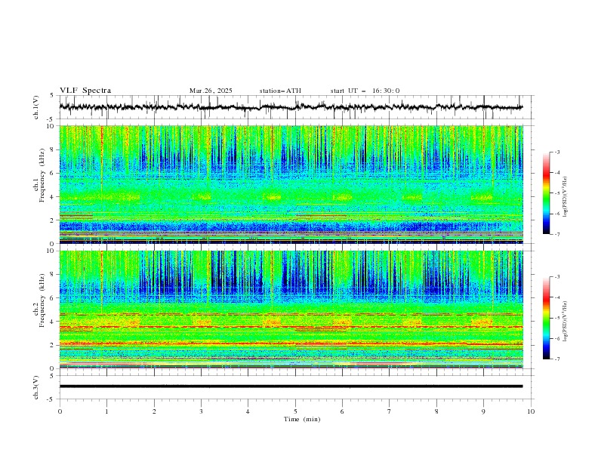Click the "VLF Spectra" plot title

tap(85, 91)
